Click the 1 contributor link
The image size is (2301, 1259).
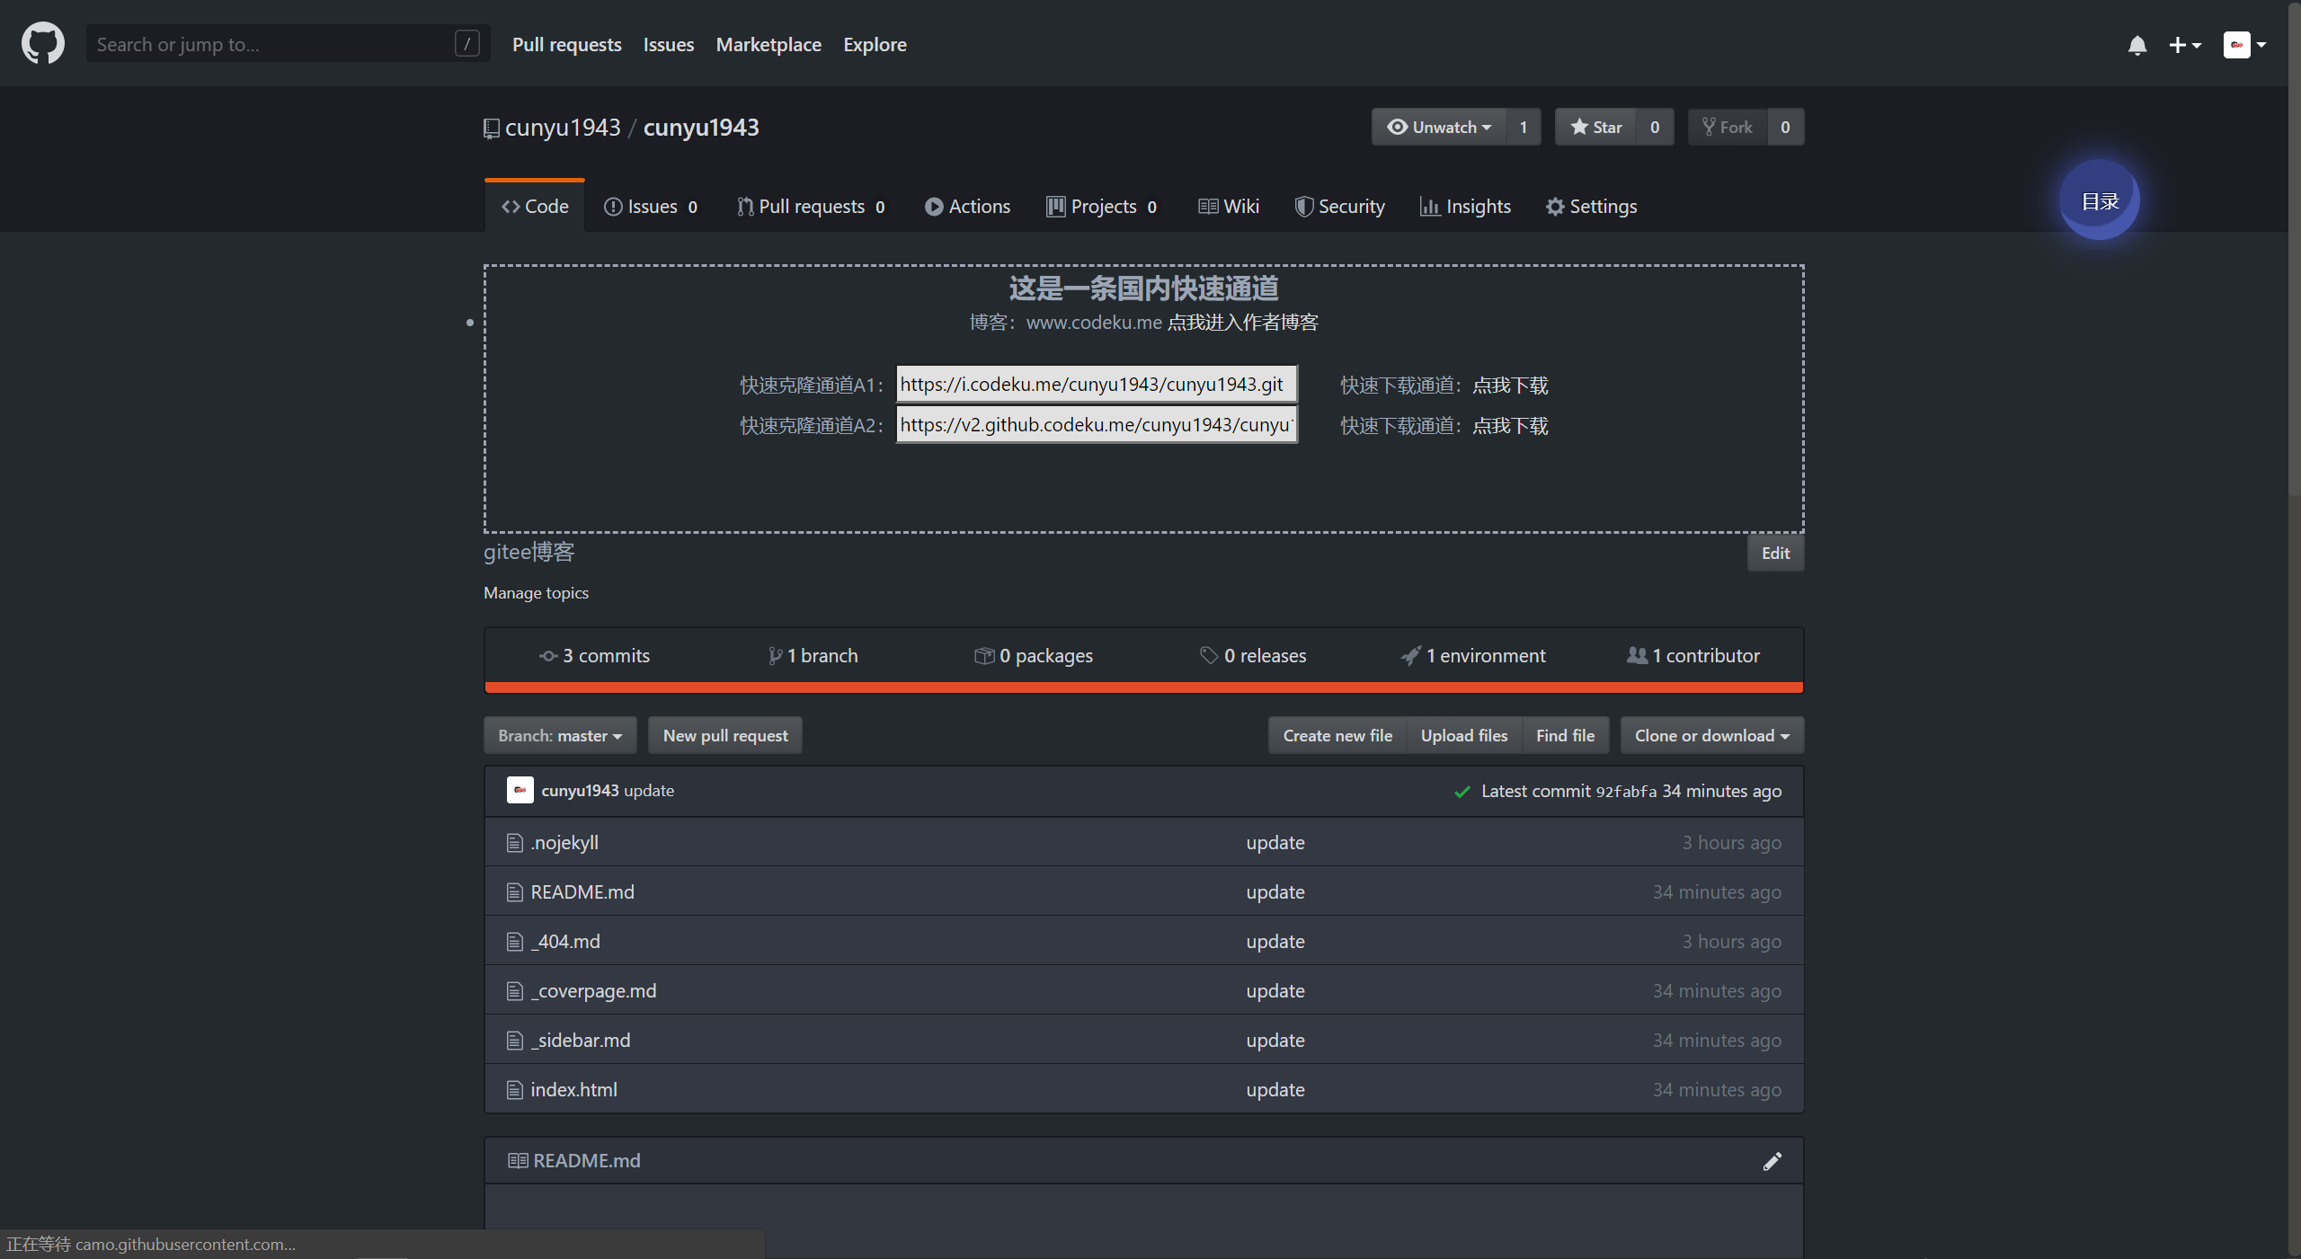point(1692,654)
